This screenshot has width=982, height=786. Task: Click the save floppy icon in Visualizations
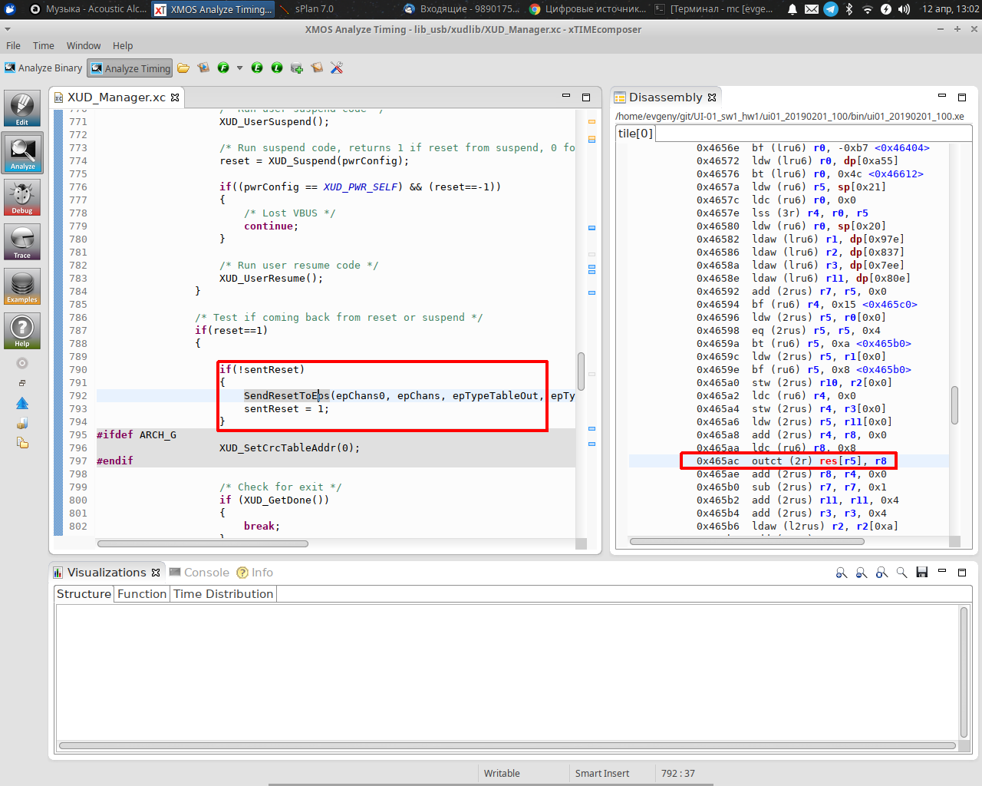click(x=922, y=573)
